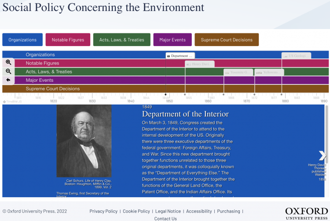This screenshot has width=330, height=221.
Task: Open the Legal Notice link
Action: tap(168, 211)
